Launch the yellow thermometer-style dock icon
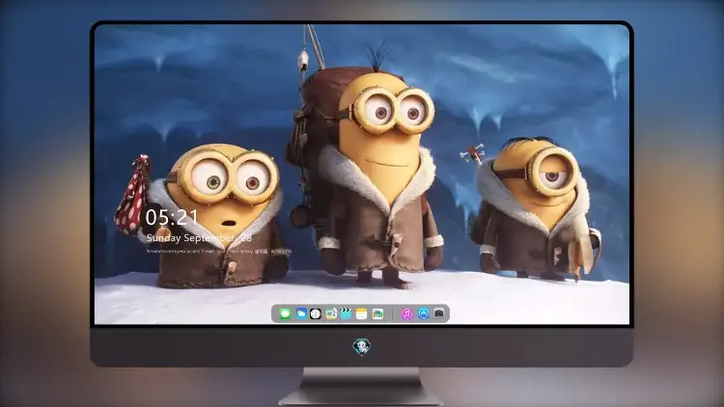This screenshot has height=407, width=724. click(330, 313)
